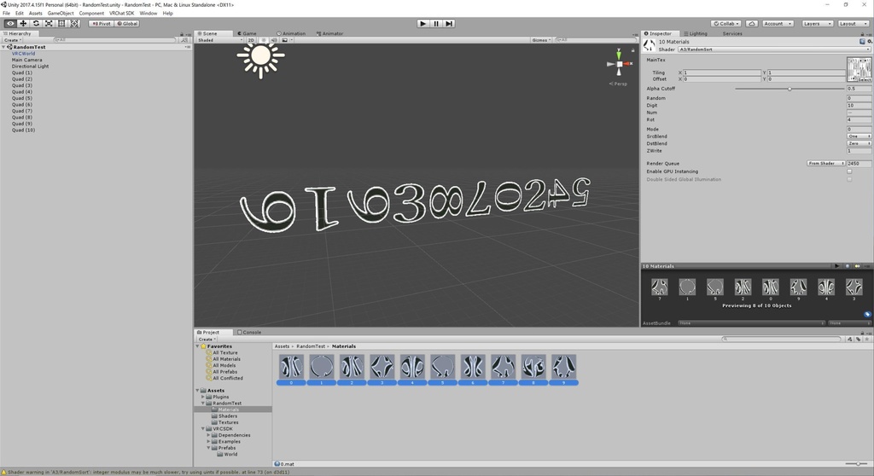Viewport: 874px width, 476px height.
Task: Open scene effects image dropdown
Action: (x=286, y=40)
